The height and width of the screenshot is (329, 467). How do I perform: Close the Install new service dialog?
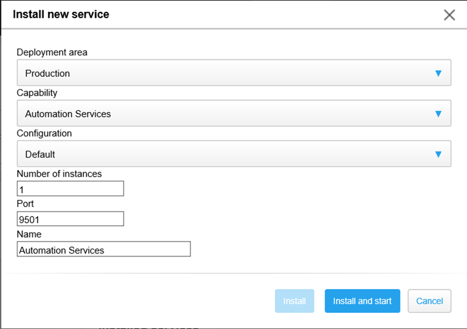coord(449,15)
